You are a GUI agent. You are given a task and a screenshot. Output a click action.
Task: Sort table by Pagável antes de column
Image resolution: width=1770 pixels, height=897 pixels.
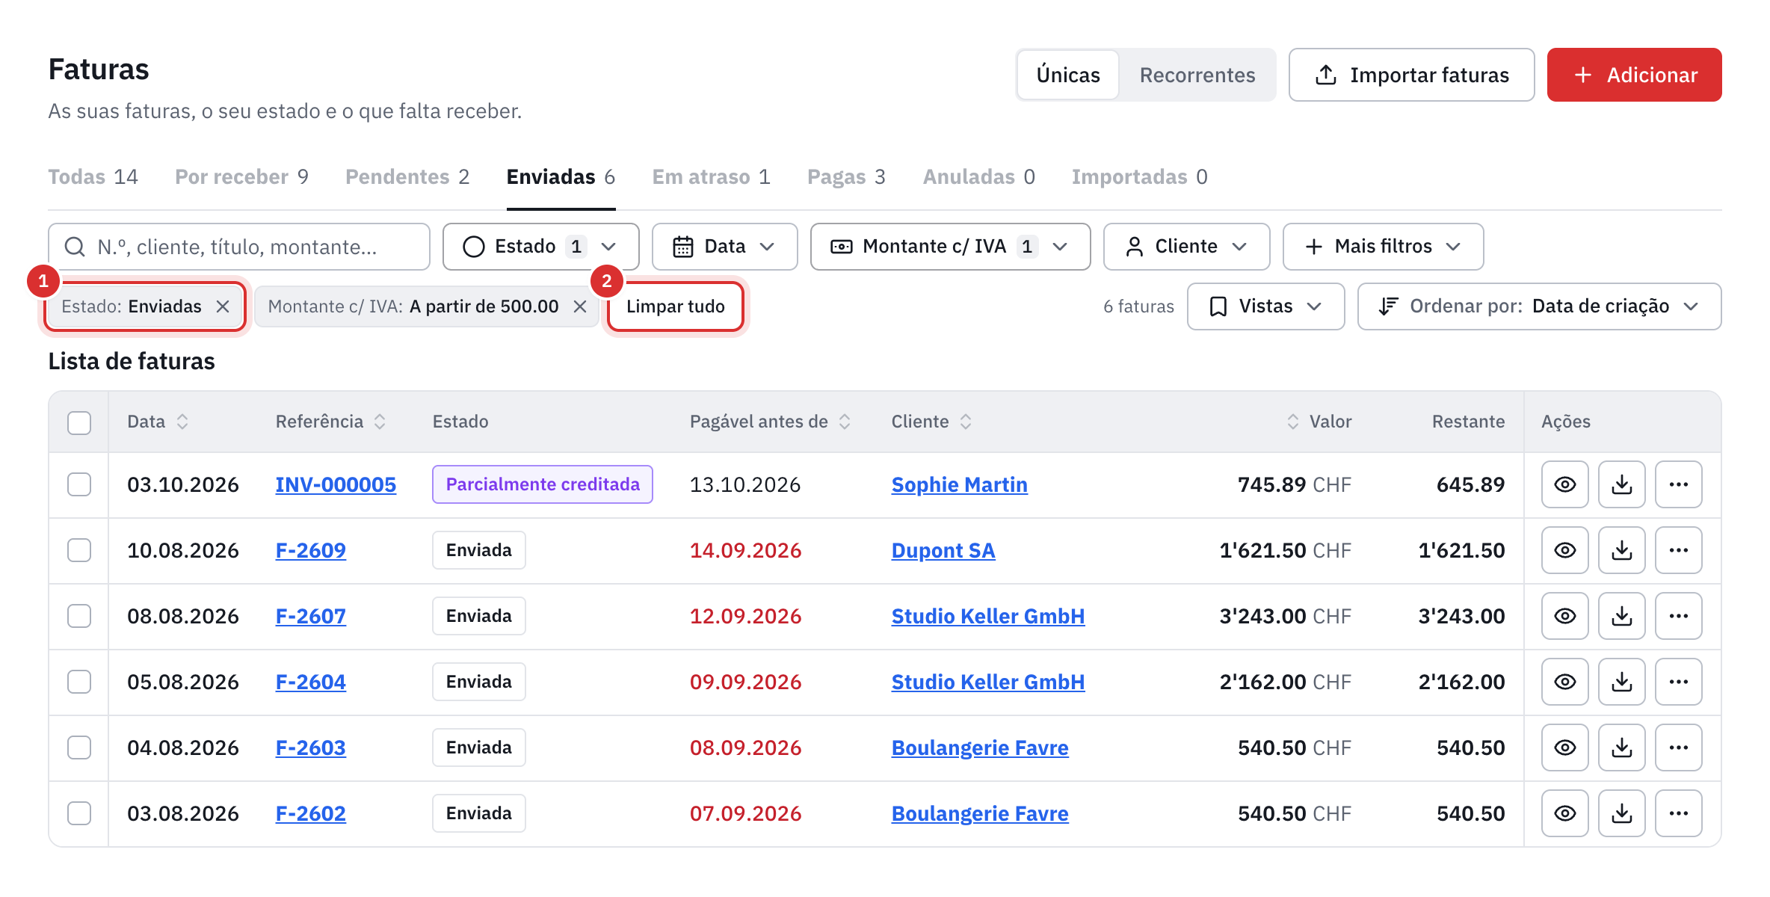coord(770,422)
